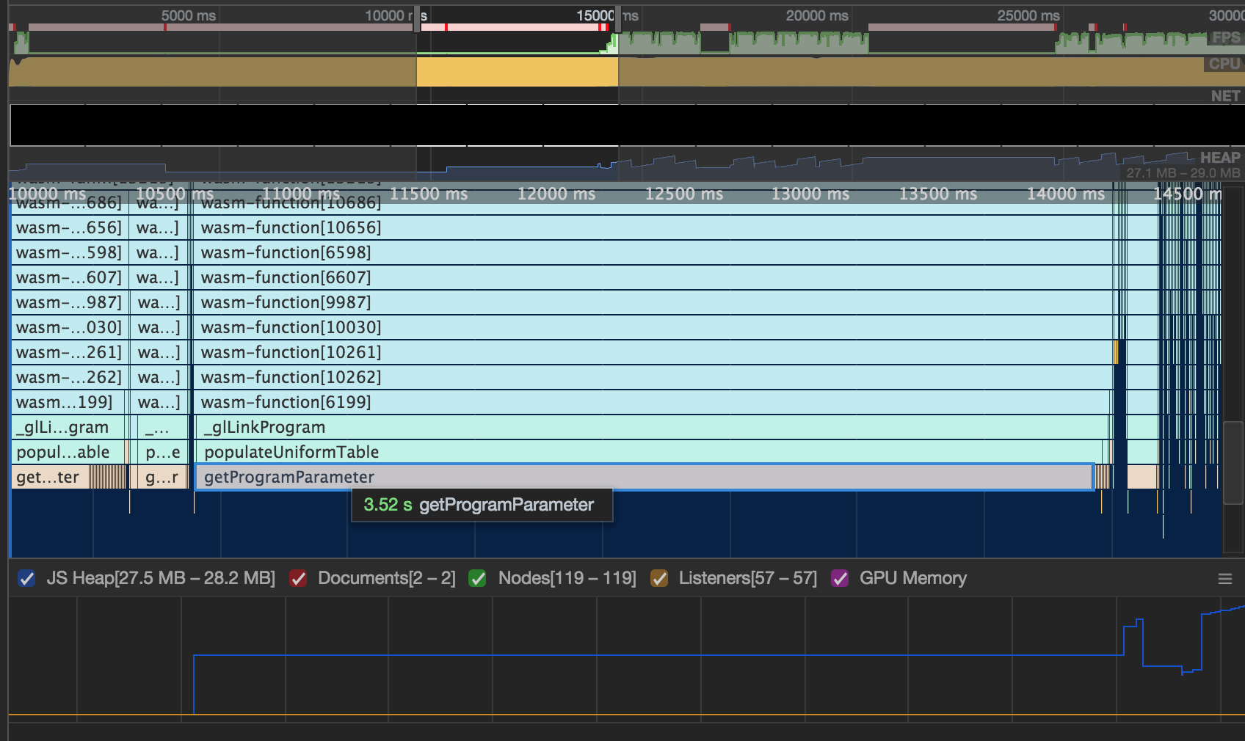This screenshot has width=1245, height=741.
Task: Select the wide getProgramParameter flame bar
Action: pyautogui.click(x=645, y=477)
